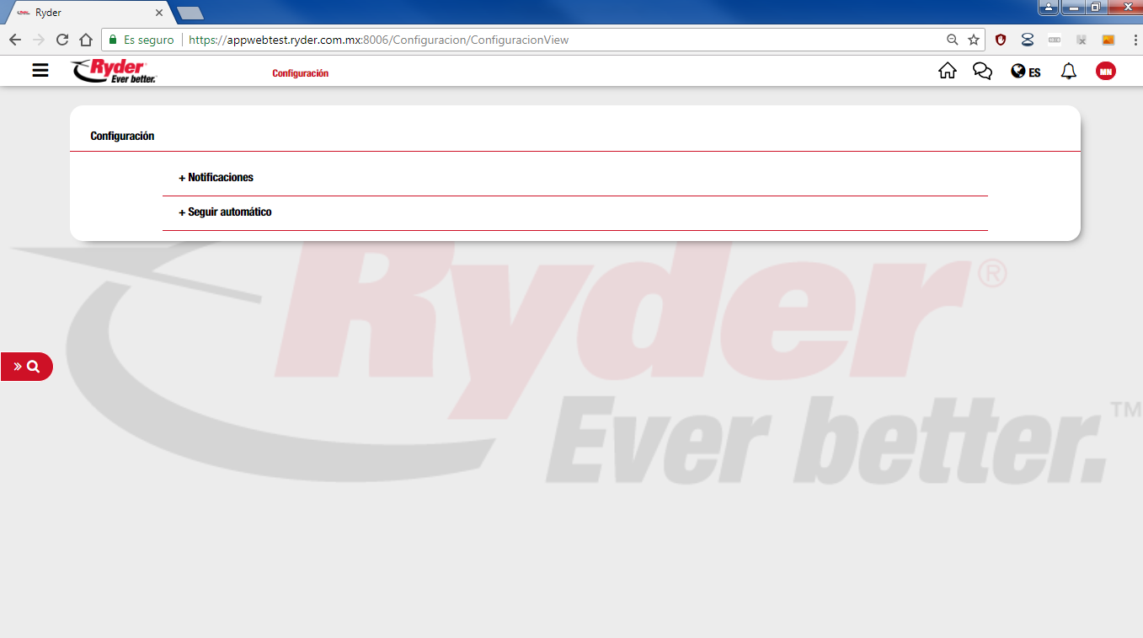The width and height of the screenshot is (1143, 638).
Task: Click the browser home button
Action: click(85, 40)
